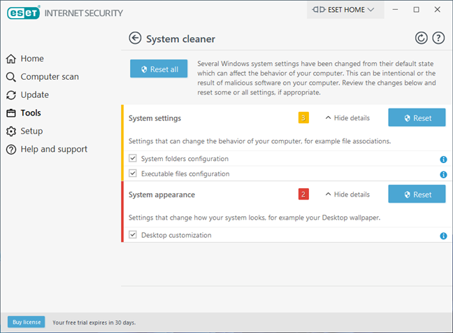The height and width of the screenshot is (333, 453).
Task: Go to Home in the sidebar
Action: coord(32,58)
